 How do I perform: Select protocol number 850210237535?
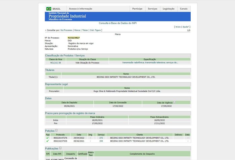pyautogui.click(x=60, y=141)
